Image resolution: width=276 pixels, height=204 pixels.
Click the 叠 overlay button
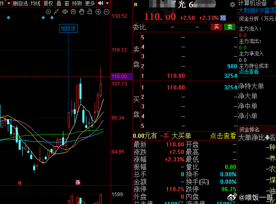tap(59, 3)
